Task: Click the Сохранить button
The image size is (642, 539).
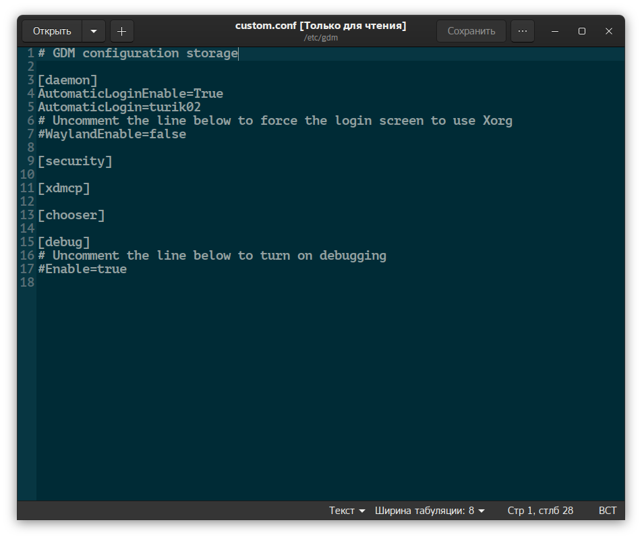Action: 471,31
